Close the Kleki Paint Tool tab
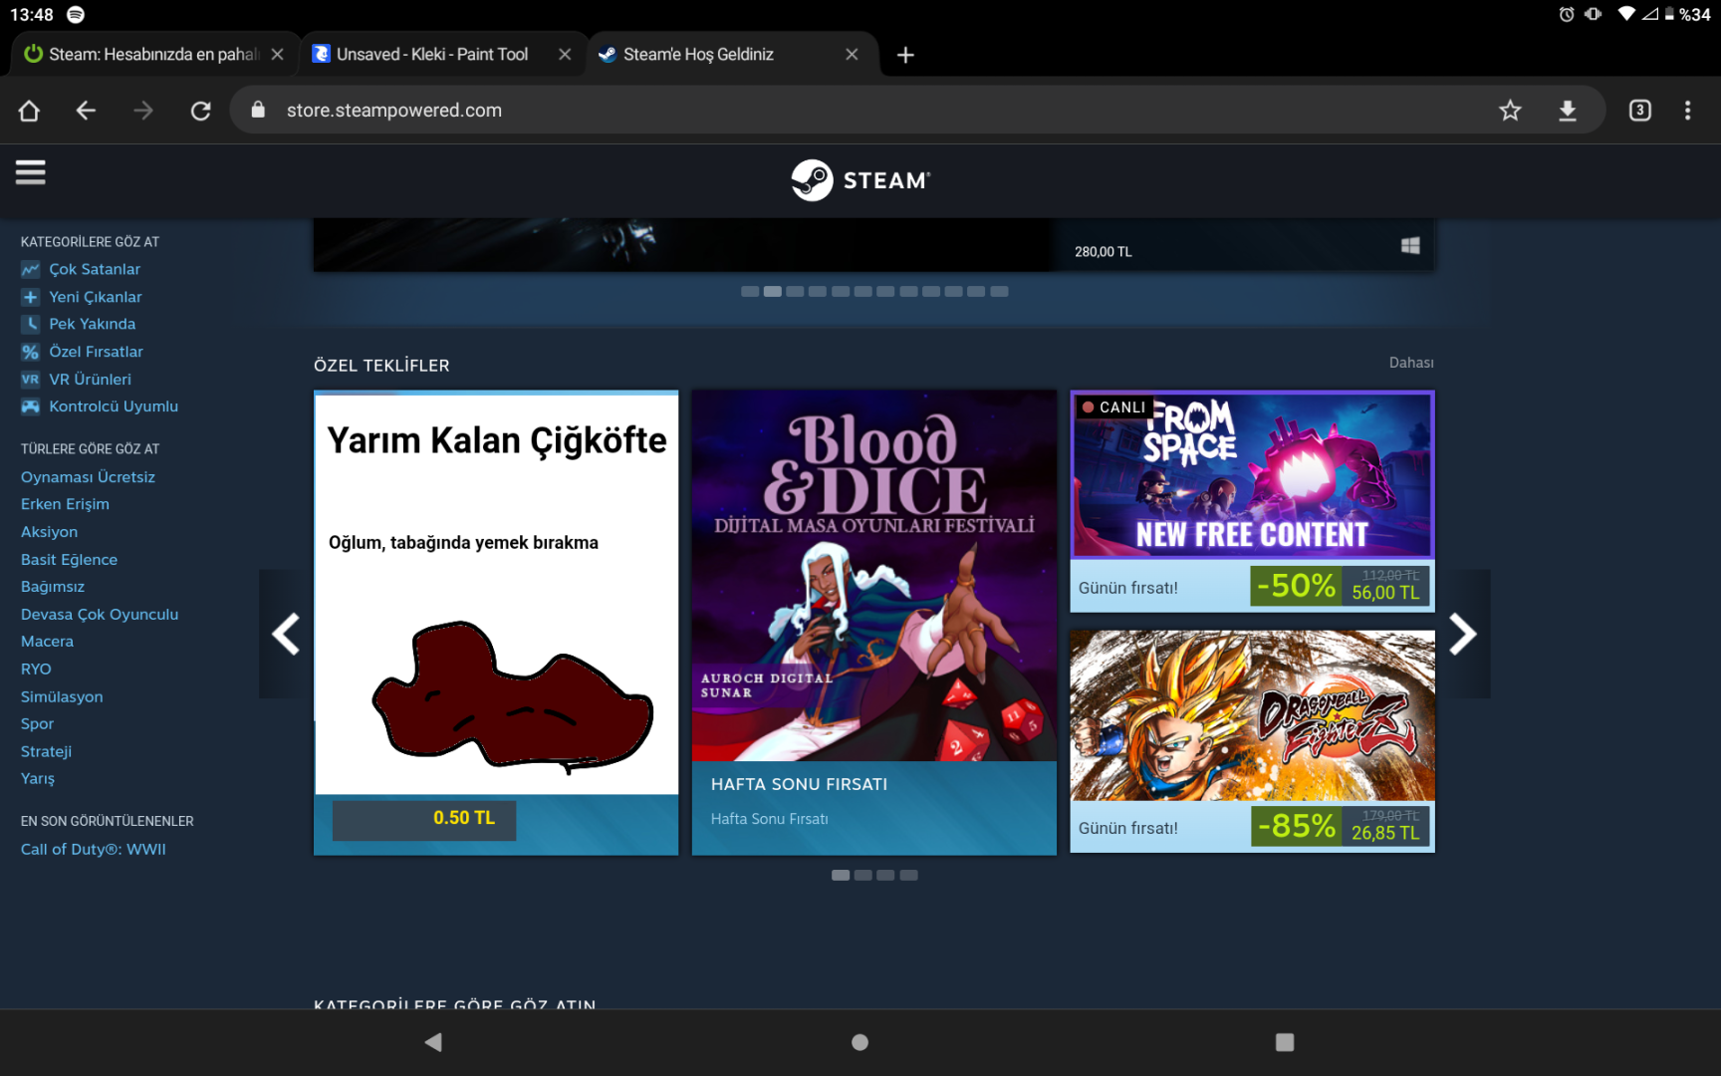The image size is (1721, 1076). tap(565, 55)
